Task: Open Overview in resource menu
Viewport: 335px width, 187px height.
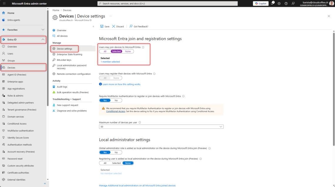Action: tap(61, 30)
